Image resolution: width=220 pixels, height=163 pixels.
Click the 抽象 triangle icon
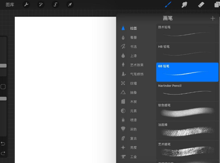(123, 92)
